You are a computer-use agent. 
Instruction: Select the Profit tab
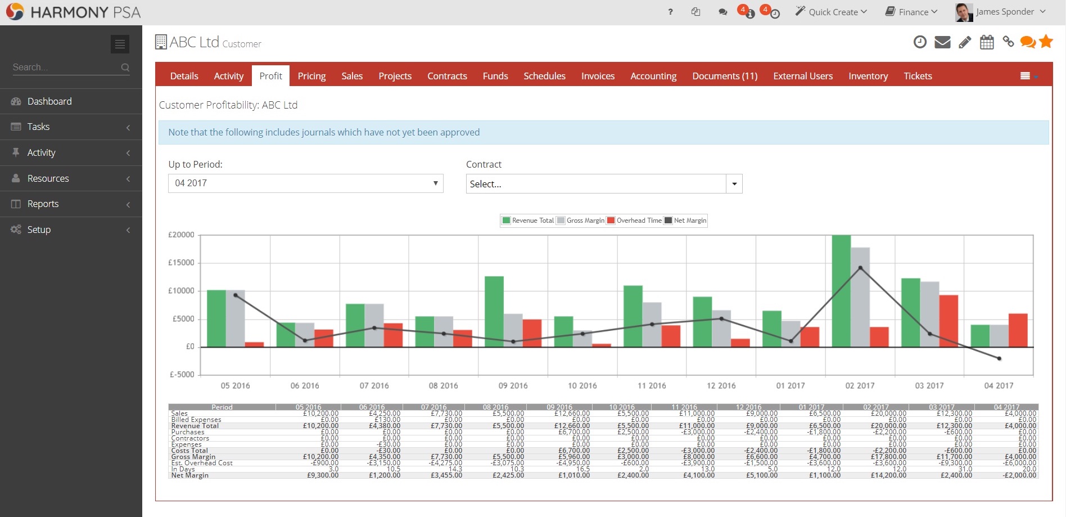tap(270, 76)
